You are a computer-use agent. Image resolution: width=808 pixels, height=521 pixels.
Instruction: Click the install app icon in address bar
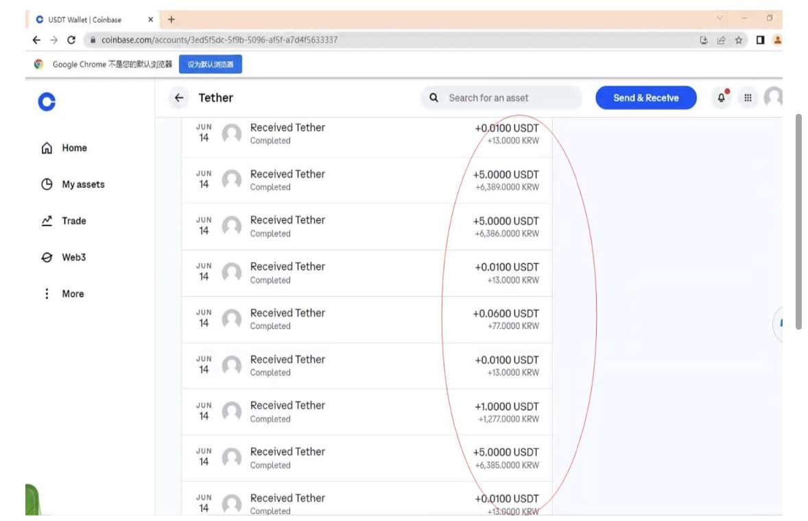point(703,40)
